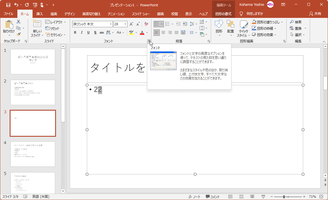This screenshot has width=328, height=200.
Task: Toggle Bold formatting
Action: [x=75, y=33]
